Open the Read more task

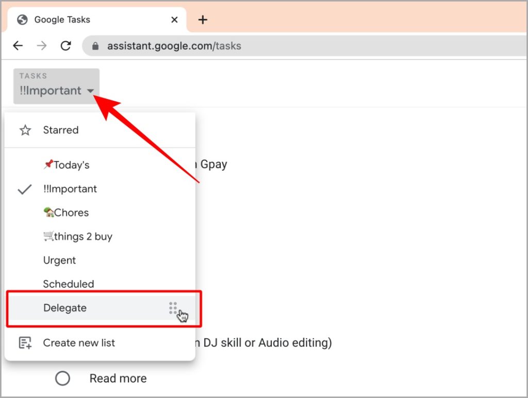tap(118, 378)
